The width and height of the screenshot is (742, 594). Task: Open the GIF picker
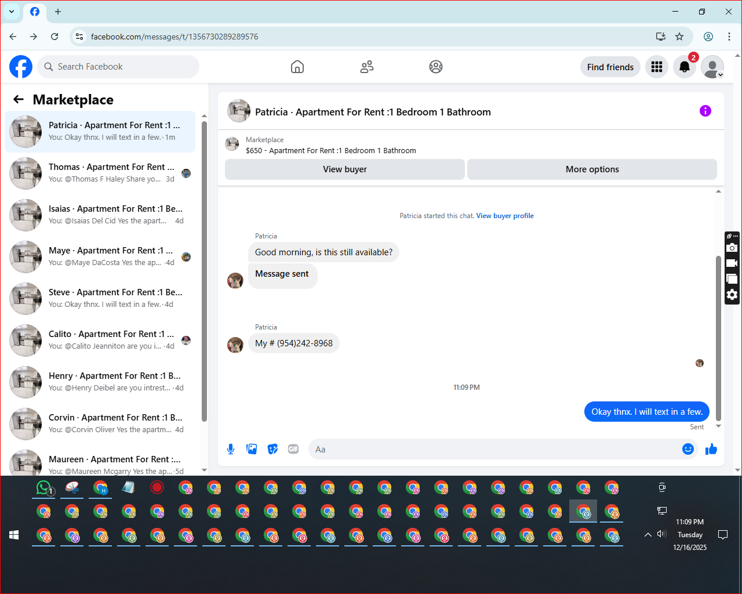(x=293, y=449)
